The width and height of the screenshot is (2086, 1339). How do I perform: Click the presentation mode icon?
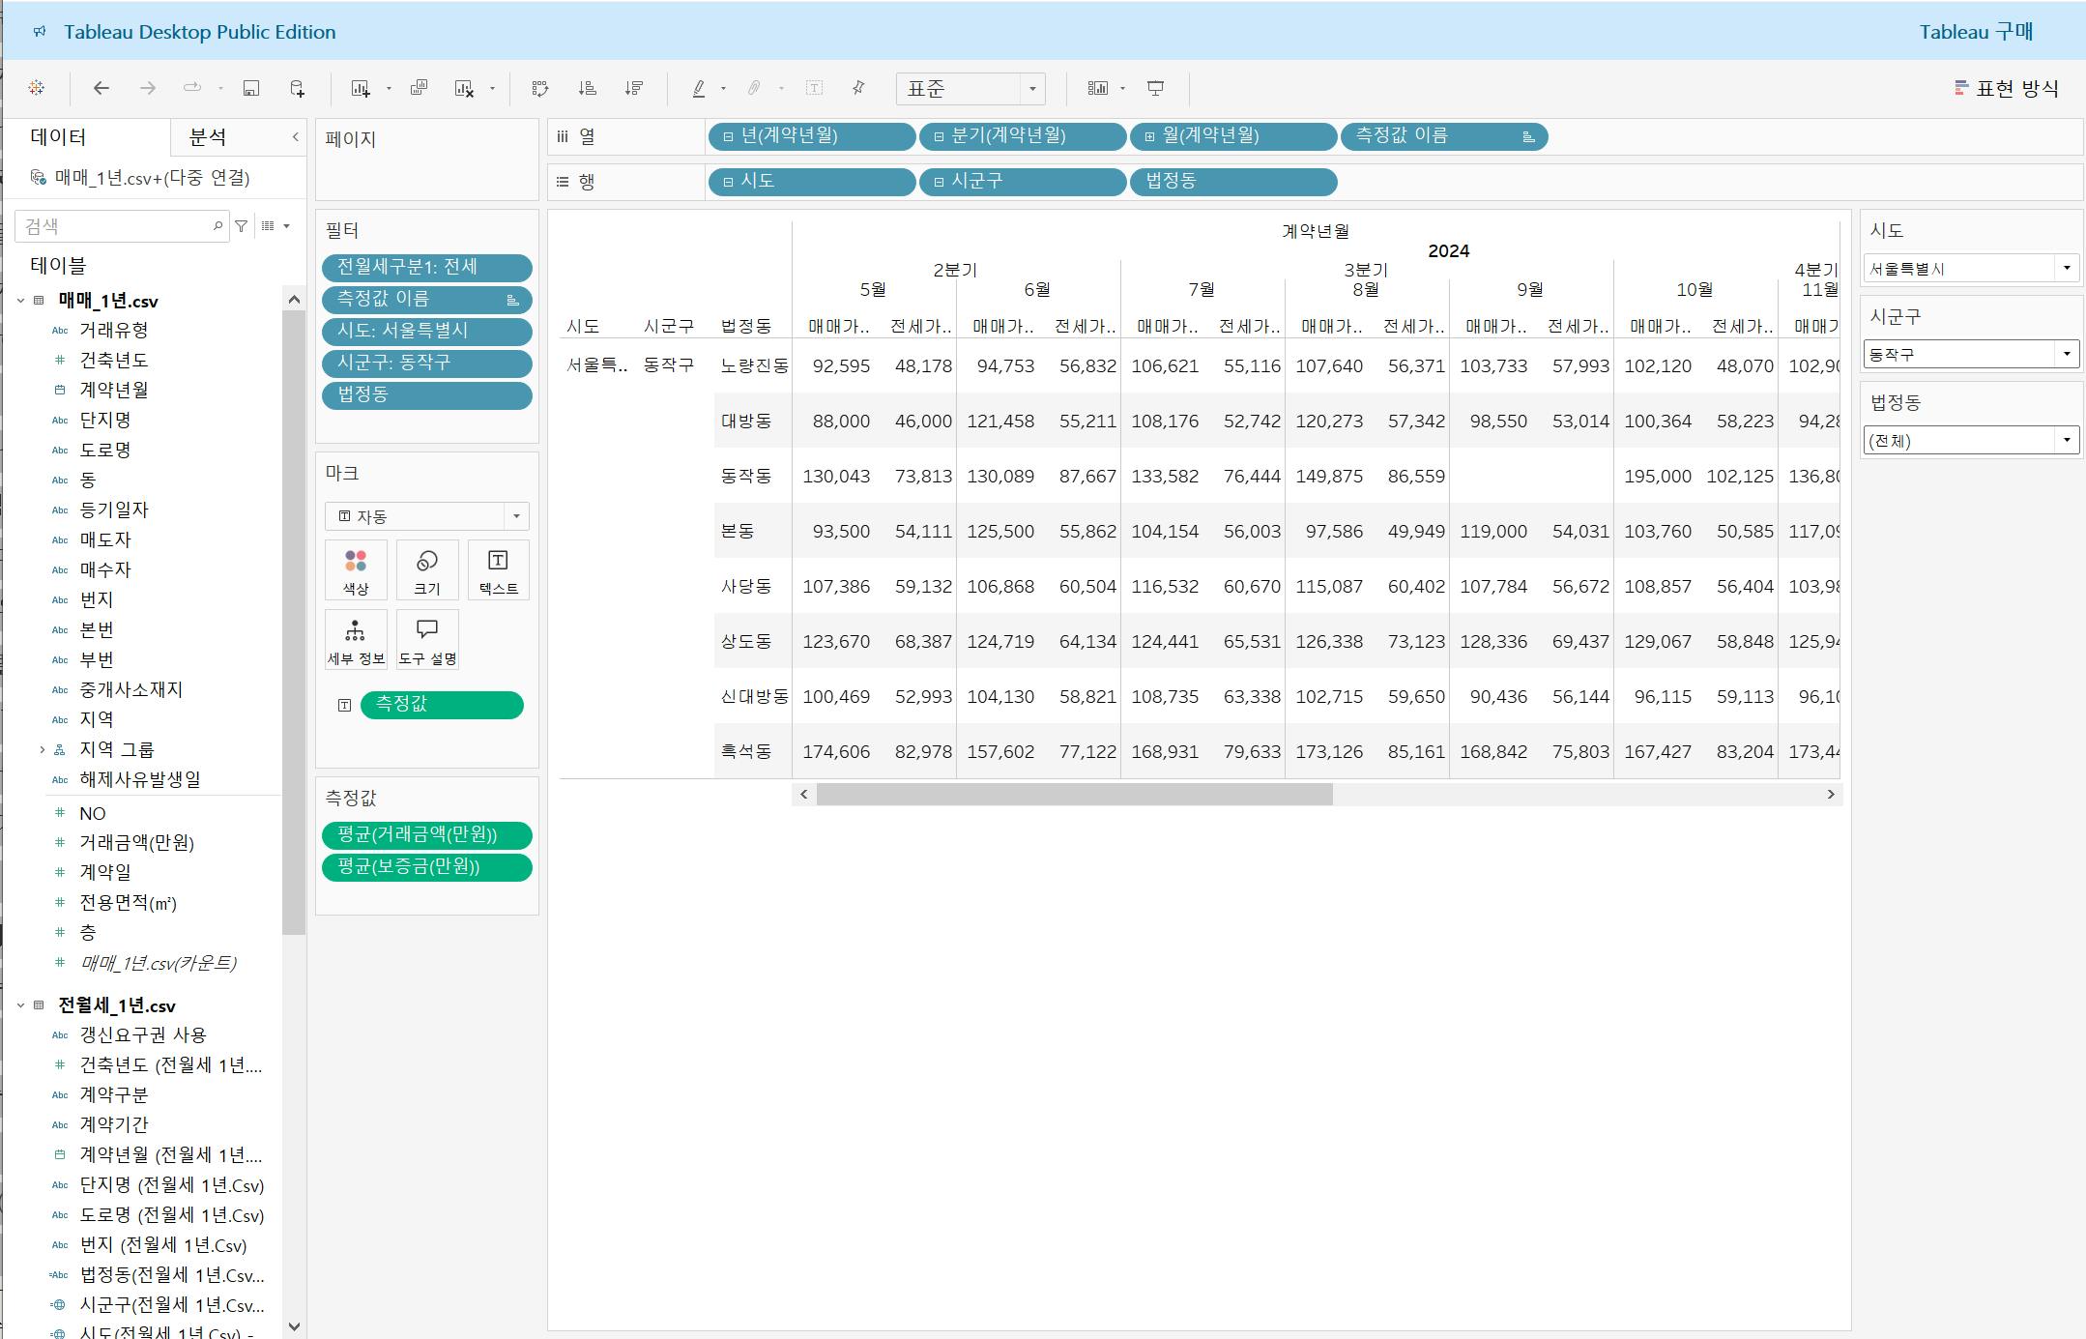coord(1155,88)
